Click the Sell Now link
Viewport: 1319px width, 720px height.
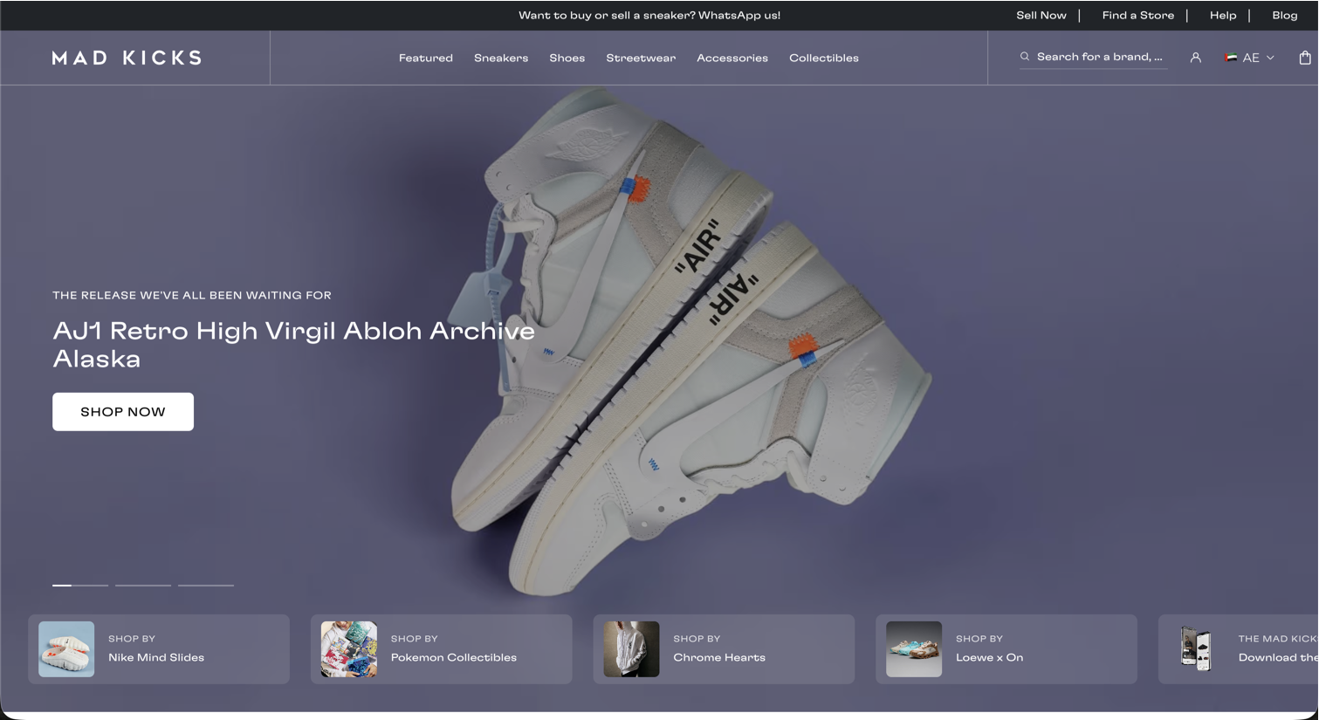(1041, 16)
